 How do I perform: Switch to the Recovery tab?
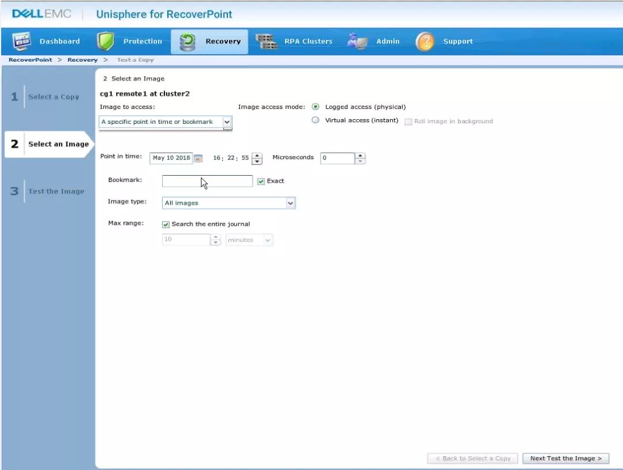[x=209, y=41]
